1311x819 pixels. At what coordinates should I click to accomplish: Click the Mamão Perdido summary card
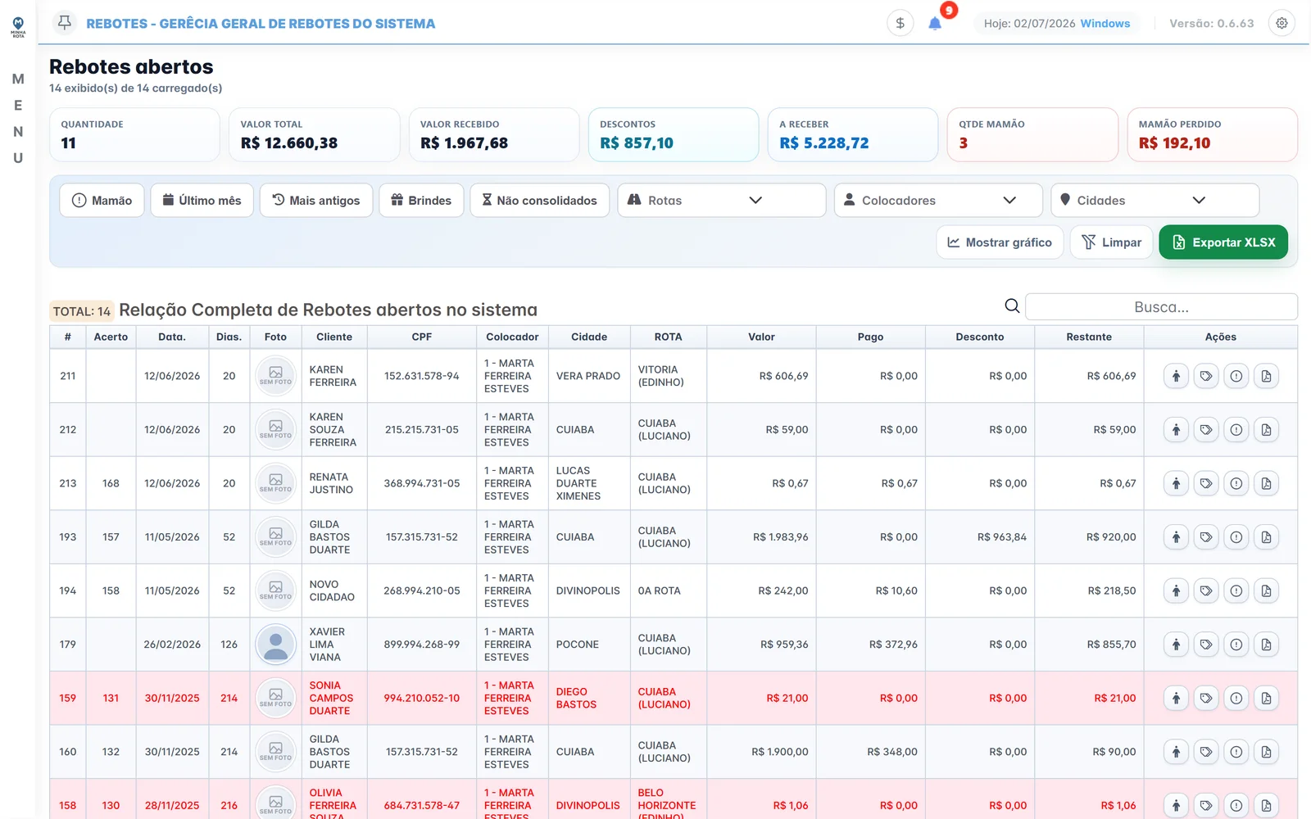click(1212, 134)
